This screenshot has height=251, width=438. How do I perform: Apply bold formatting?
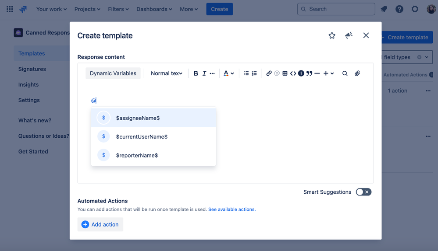pyautogui.click(x=196, y=73)
